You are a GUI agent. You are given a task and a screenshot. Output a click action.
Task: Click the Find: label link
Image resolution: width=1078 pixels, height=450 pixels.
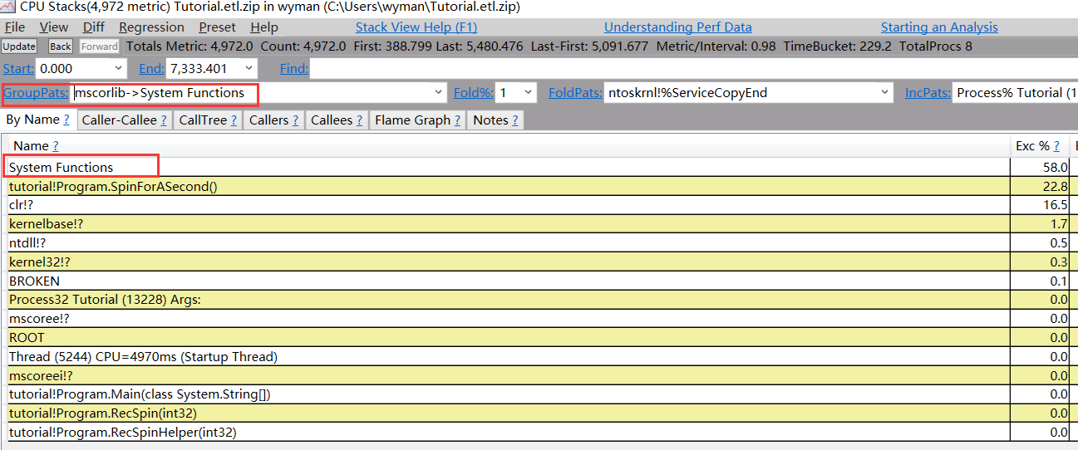[293, 68]
